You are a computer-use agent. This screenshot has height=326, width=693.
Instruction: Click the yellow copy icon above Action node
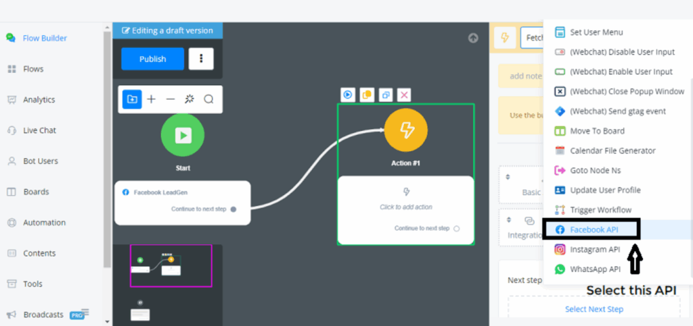366,95
